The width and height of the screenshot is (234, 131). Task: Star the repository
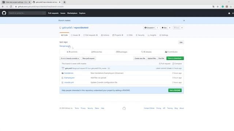click(164, 28)
